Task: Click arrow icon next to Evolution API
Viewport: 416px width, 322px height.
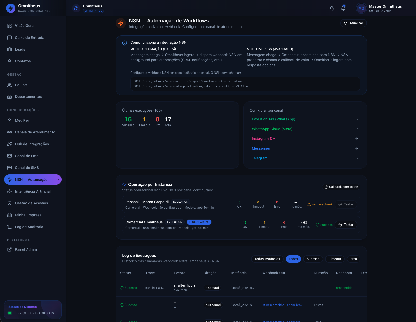Action: click(x=357, y=119)
